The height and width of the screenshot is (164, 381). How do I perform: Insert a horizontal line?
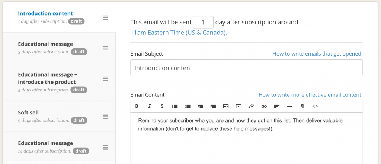[289, 106]
